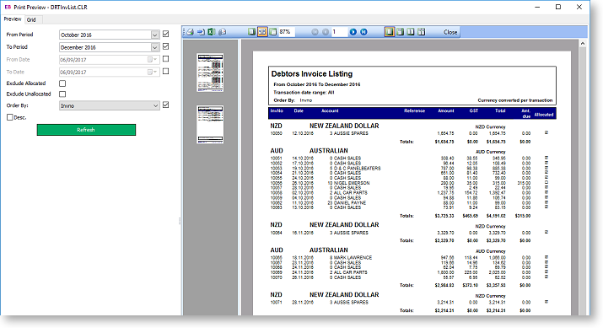This screenshot has width=603, height=328.
Task: Expand the To Period December 2016 dropdown
Action: point(110,47)
